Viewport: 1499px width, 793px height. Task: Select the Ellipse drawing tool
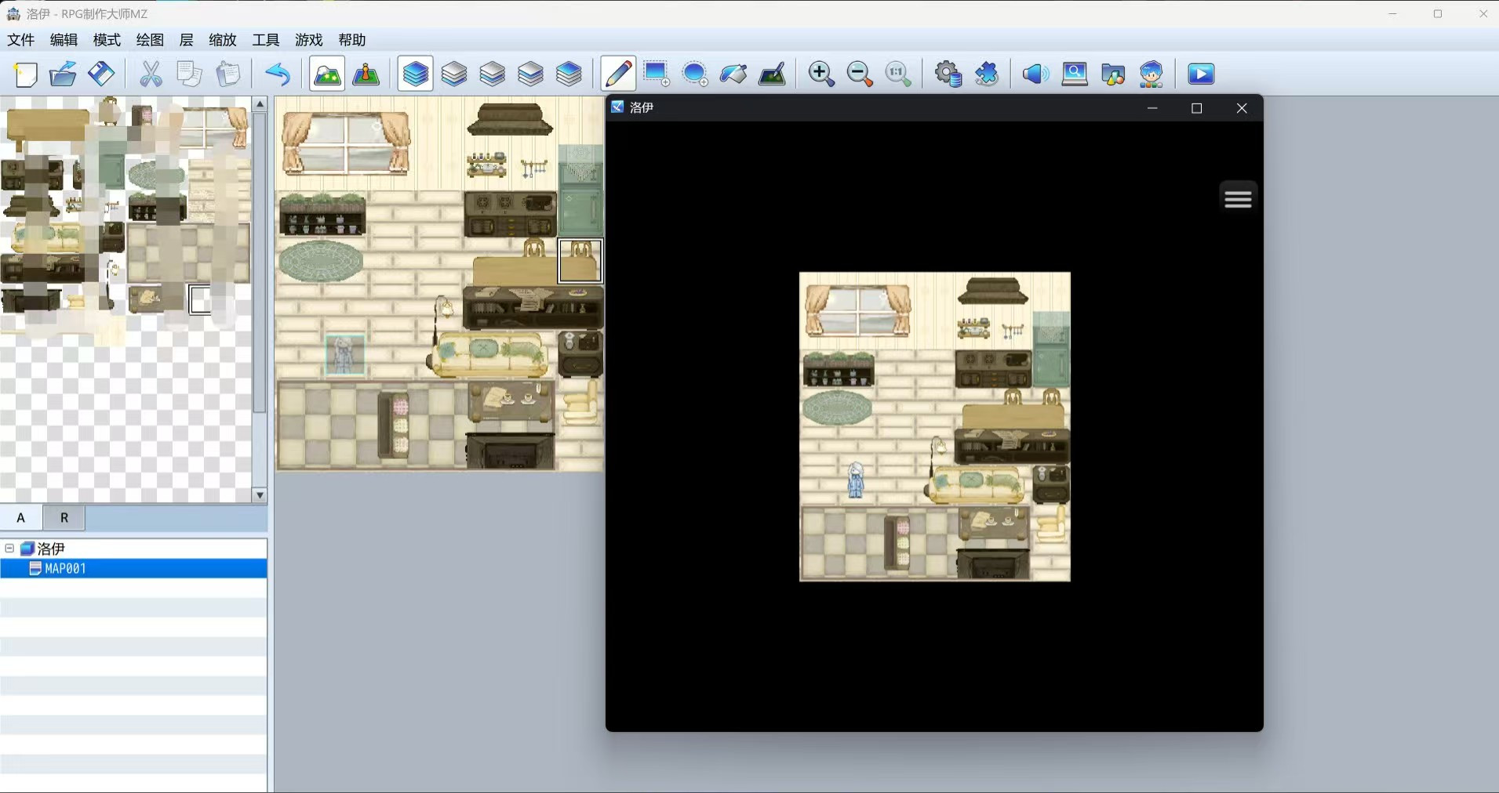(x=695, y=74)
